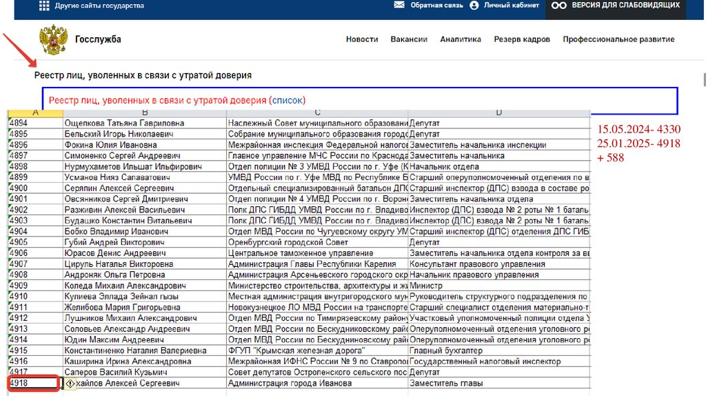Select cell 'Каширина Ирина Александровна'

coord(145,361)
